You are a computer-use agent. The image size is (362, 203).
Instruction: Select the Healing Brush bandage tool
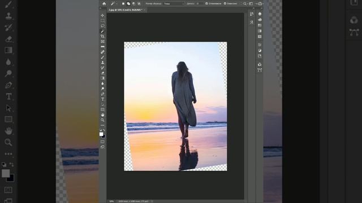pos(102,52)
